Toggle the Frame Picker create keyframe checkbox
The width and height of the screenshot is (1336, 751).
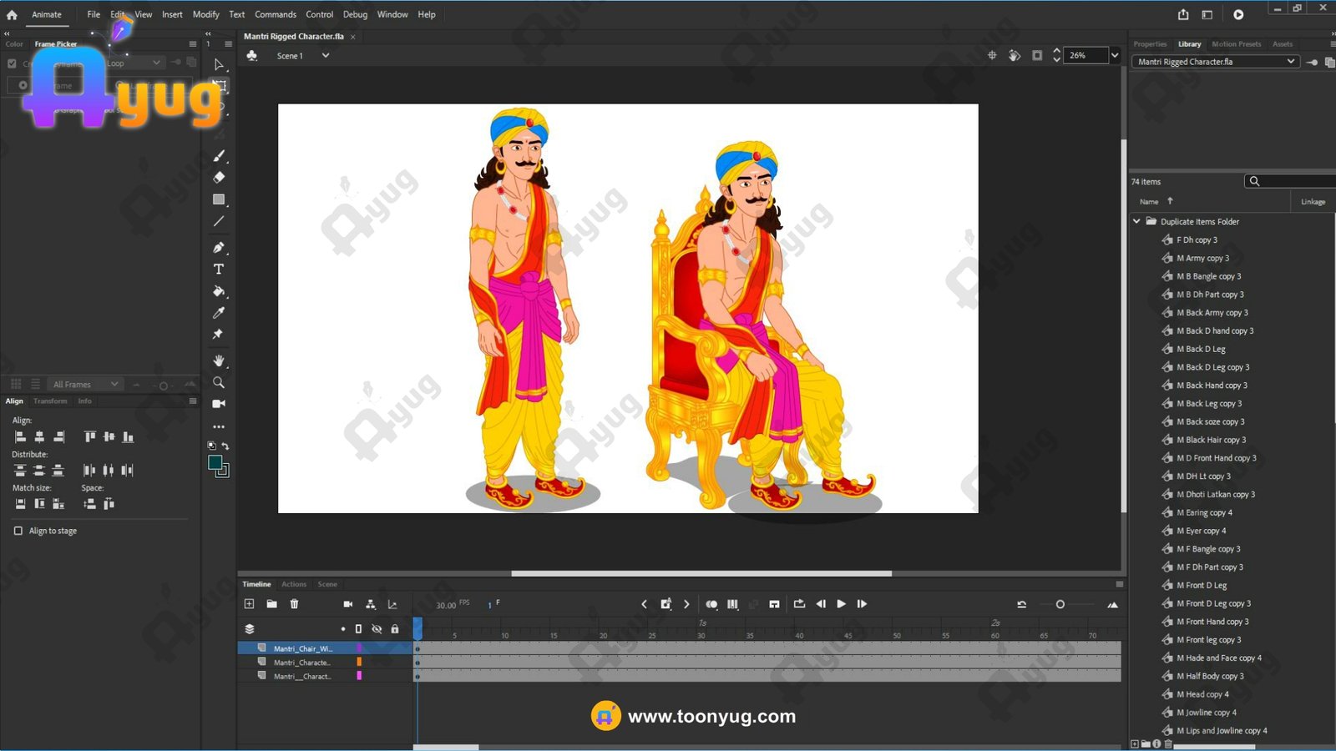click(x=12, y=63)
